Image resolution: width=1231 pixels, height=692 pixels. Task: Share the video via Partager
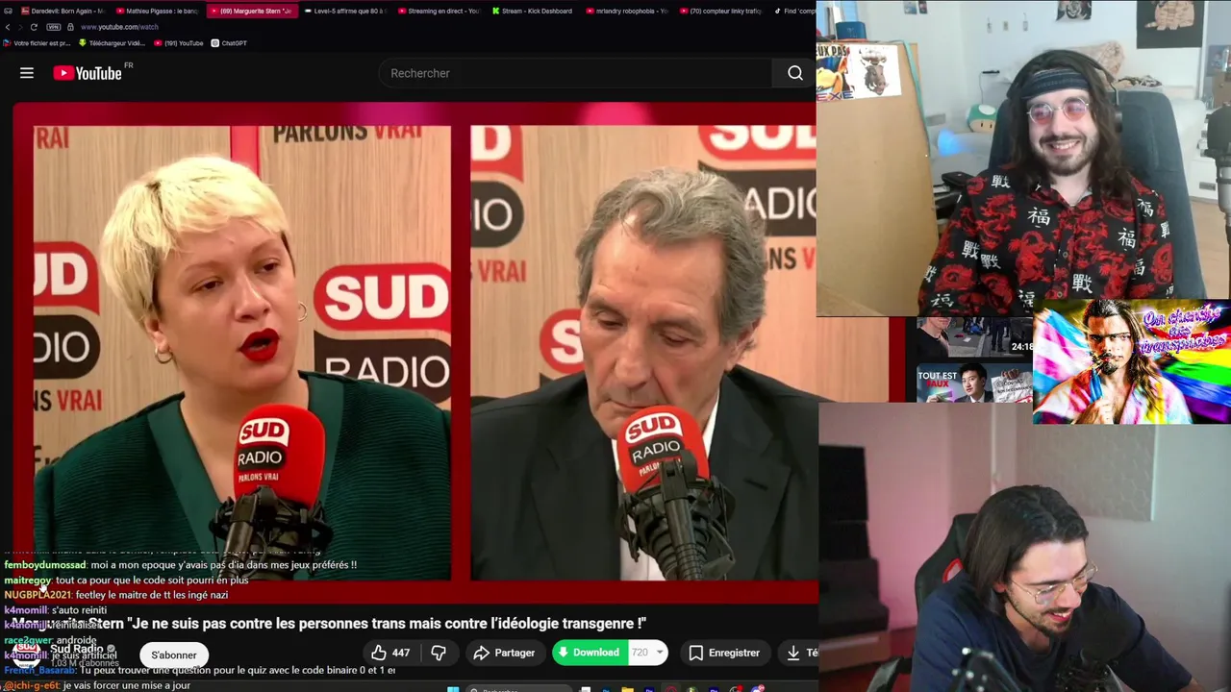(504, 653)
